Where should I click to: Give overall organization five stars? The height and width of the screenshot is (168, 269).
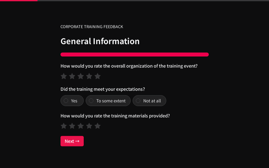(97, 76)
